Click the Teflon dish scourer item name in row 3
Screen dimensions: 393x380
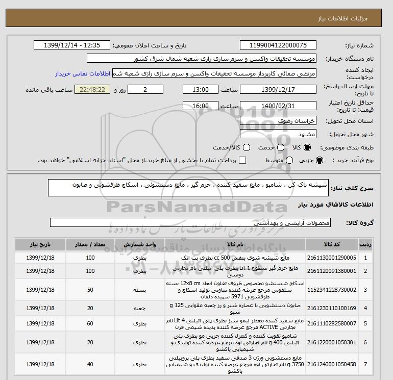pyautogui.click(x=235, y=290)
